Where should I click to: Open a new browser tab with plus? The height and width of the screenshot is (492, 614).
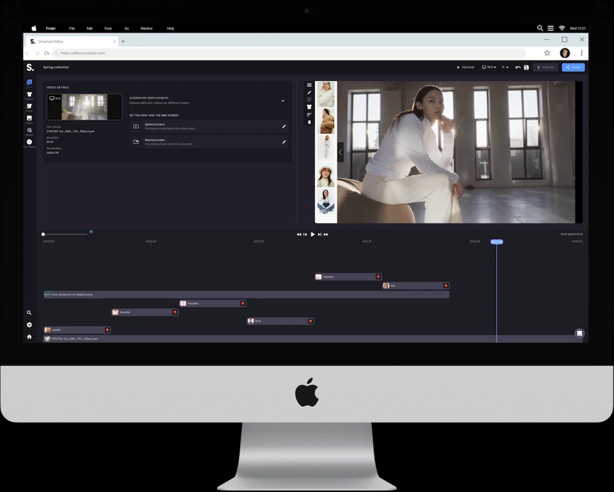point(123,41)
